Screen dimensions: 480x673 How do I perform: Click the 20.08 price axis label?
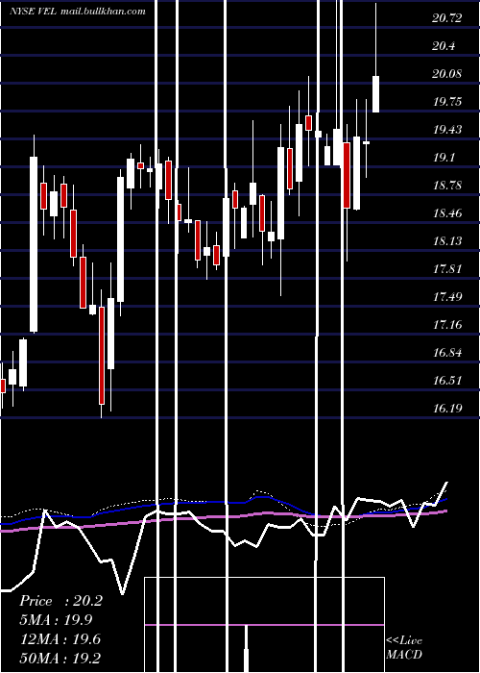point(447,74)
